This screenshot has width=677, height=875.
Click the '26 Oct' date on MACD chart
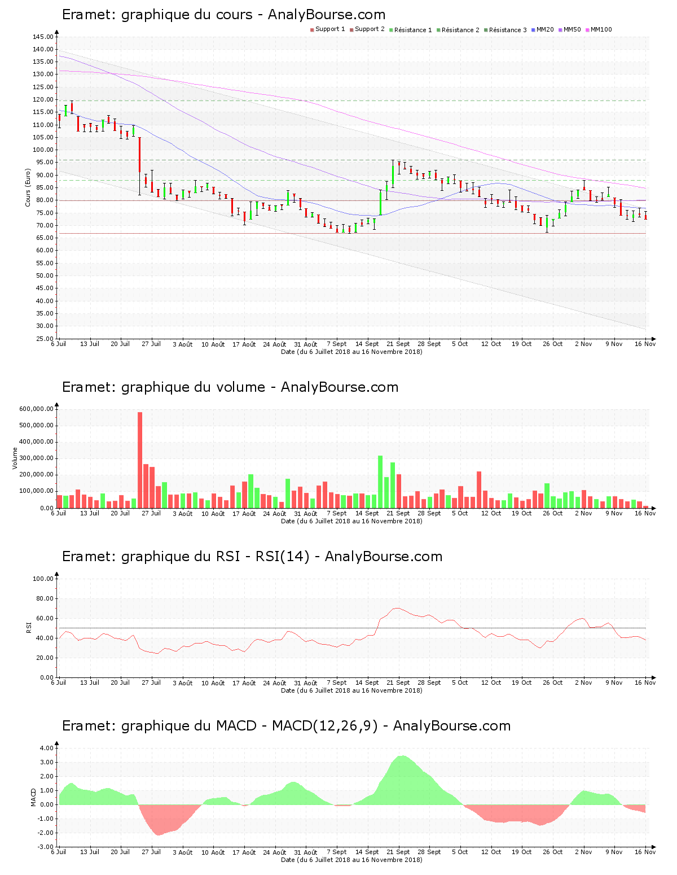pyautogui.click(x=553, y=852)
